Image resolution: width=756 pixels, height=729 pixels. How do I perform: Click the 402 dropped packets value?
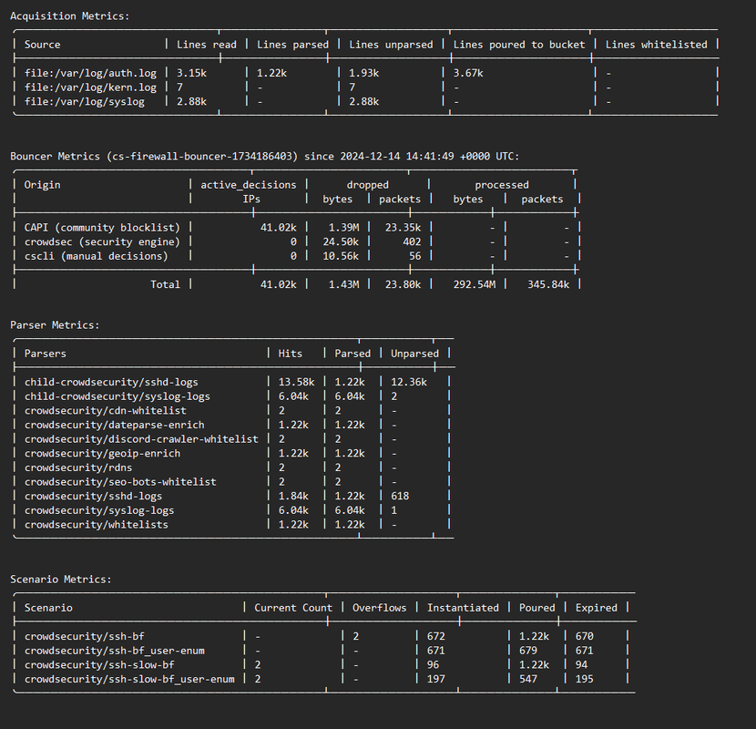click(x=412, y=241)
